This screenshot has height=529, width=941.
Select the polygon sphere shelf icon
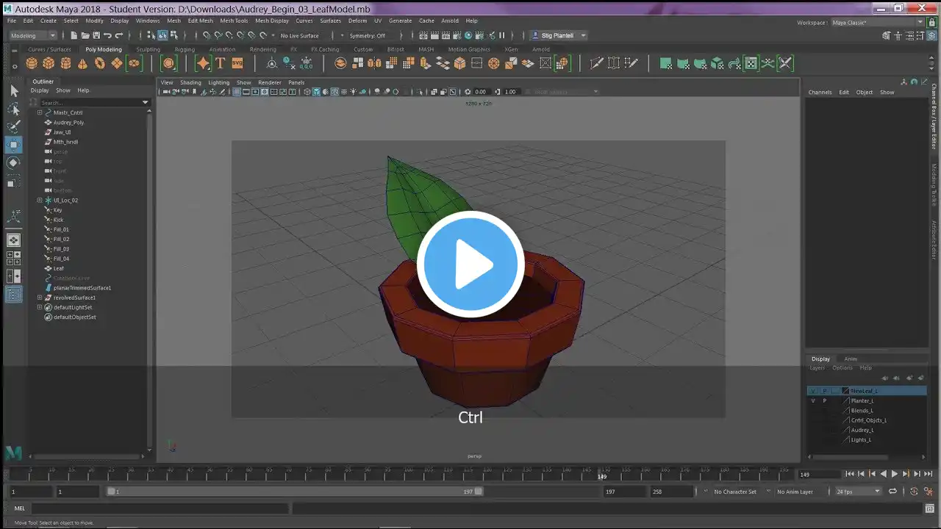pos(31,63)
